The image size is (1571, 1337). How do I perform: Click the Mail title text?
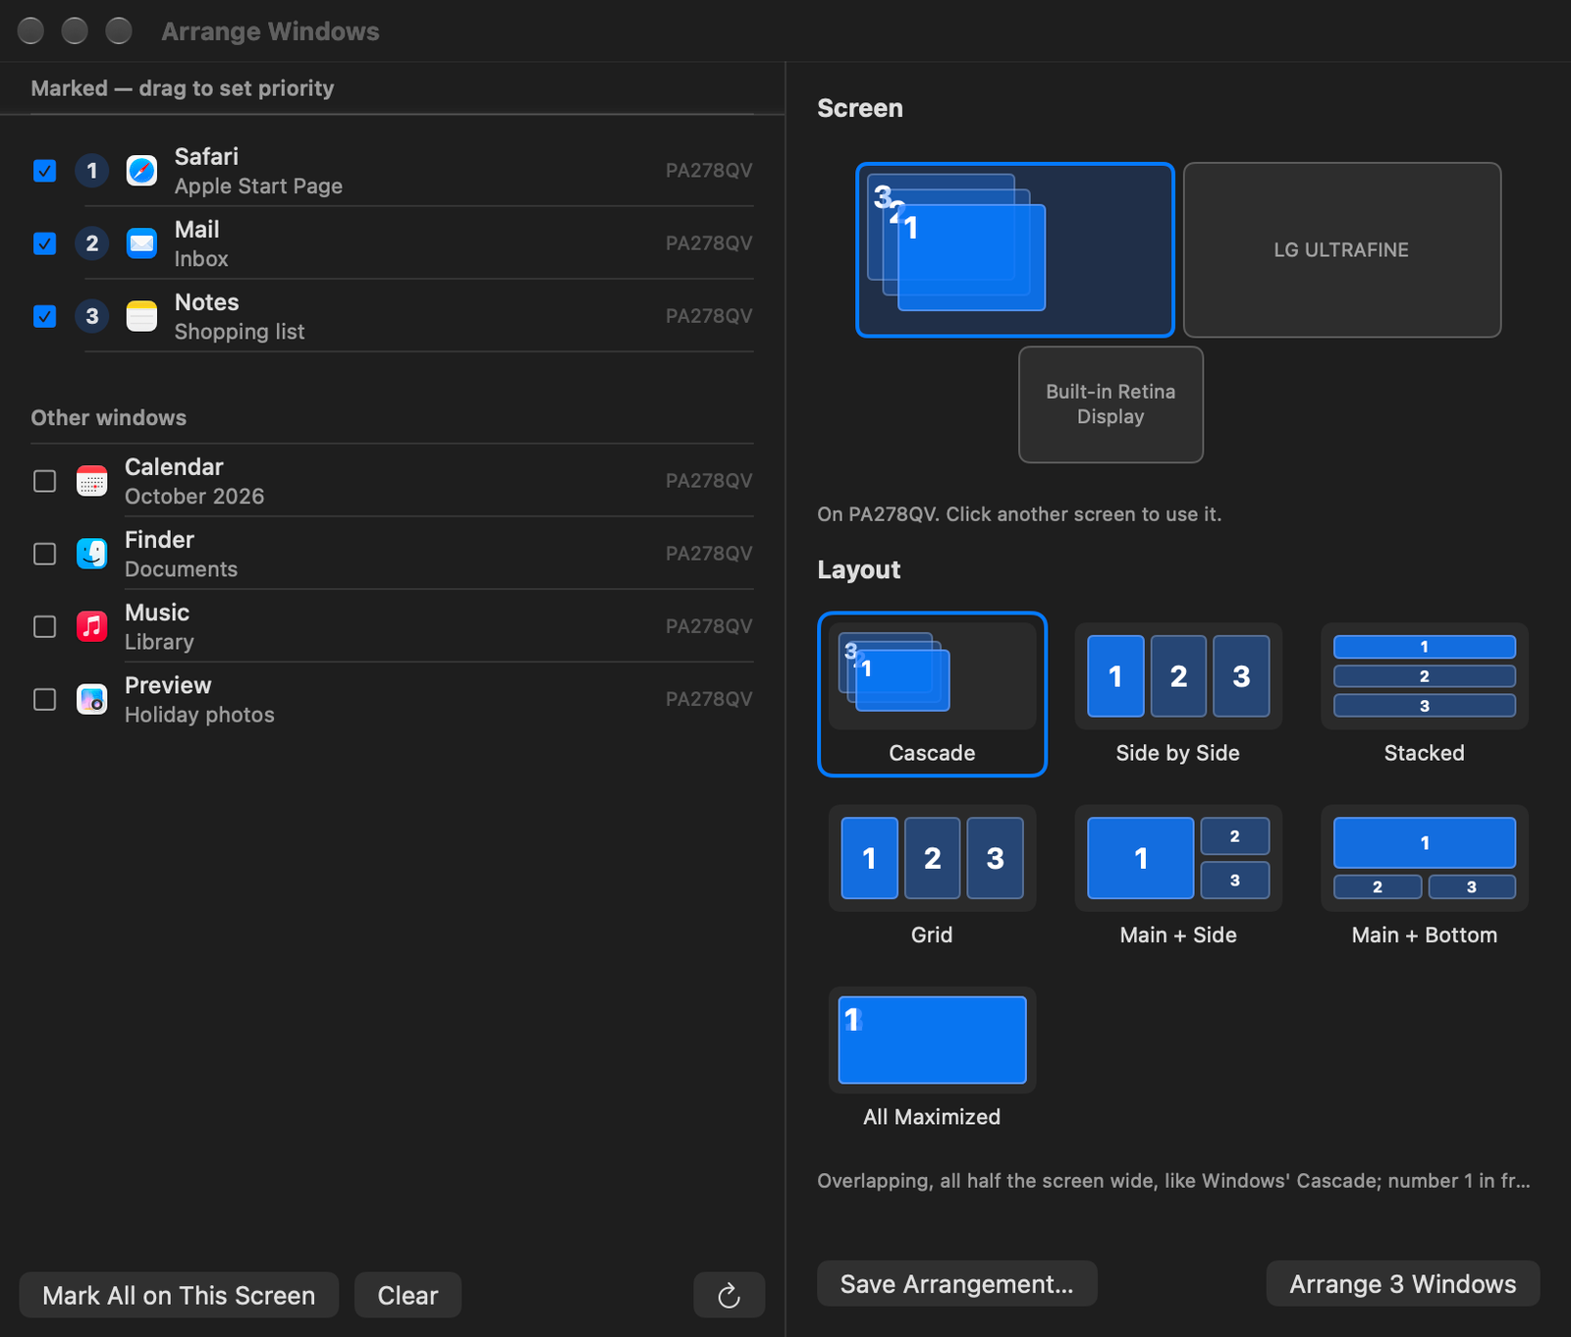(x=196, y=230)
